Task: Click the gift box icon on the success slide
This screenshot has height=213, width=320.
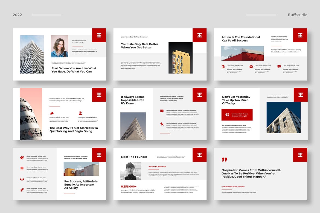Action: pyautogui.click(x=251, y=66)
